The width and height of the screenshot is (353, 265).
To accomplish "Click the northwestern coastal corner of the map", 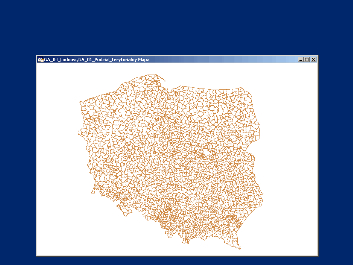I will tap(80, 102).
